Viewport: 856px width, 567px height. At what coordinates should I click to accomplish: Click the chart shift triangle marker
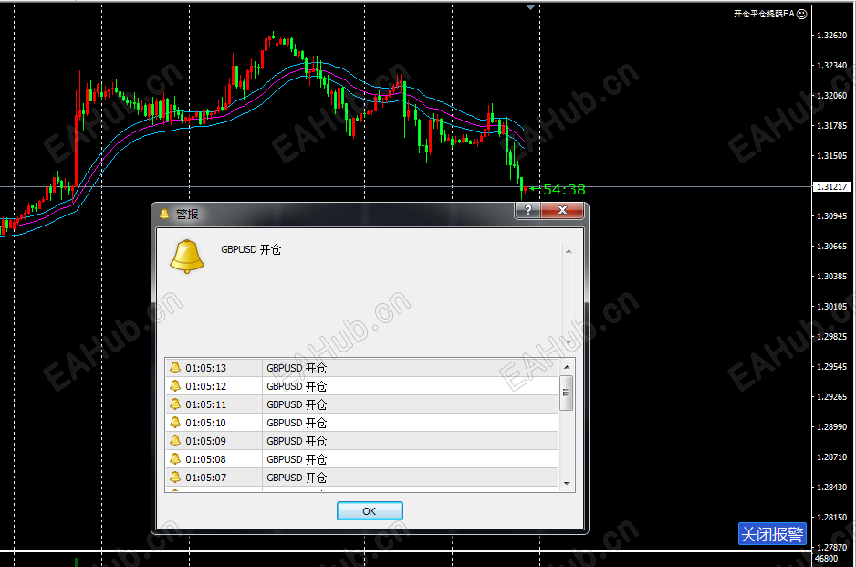[530, 7]
